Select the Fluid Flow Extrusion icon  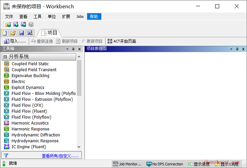(7, 99)
